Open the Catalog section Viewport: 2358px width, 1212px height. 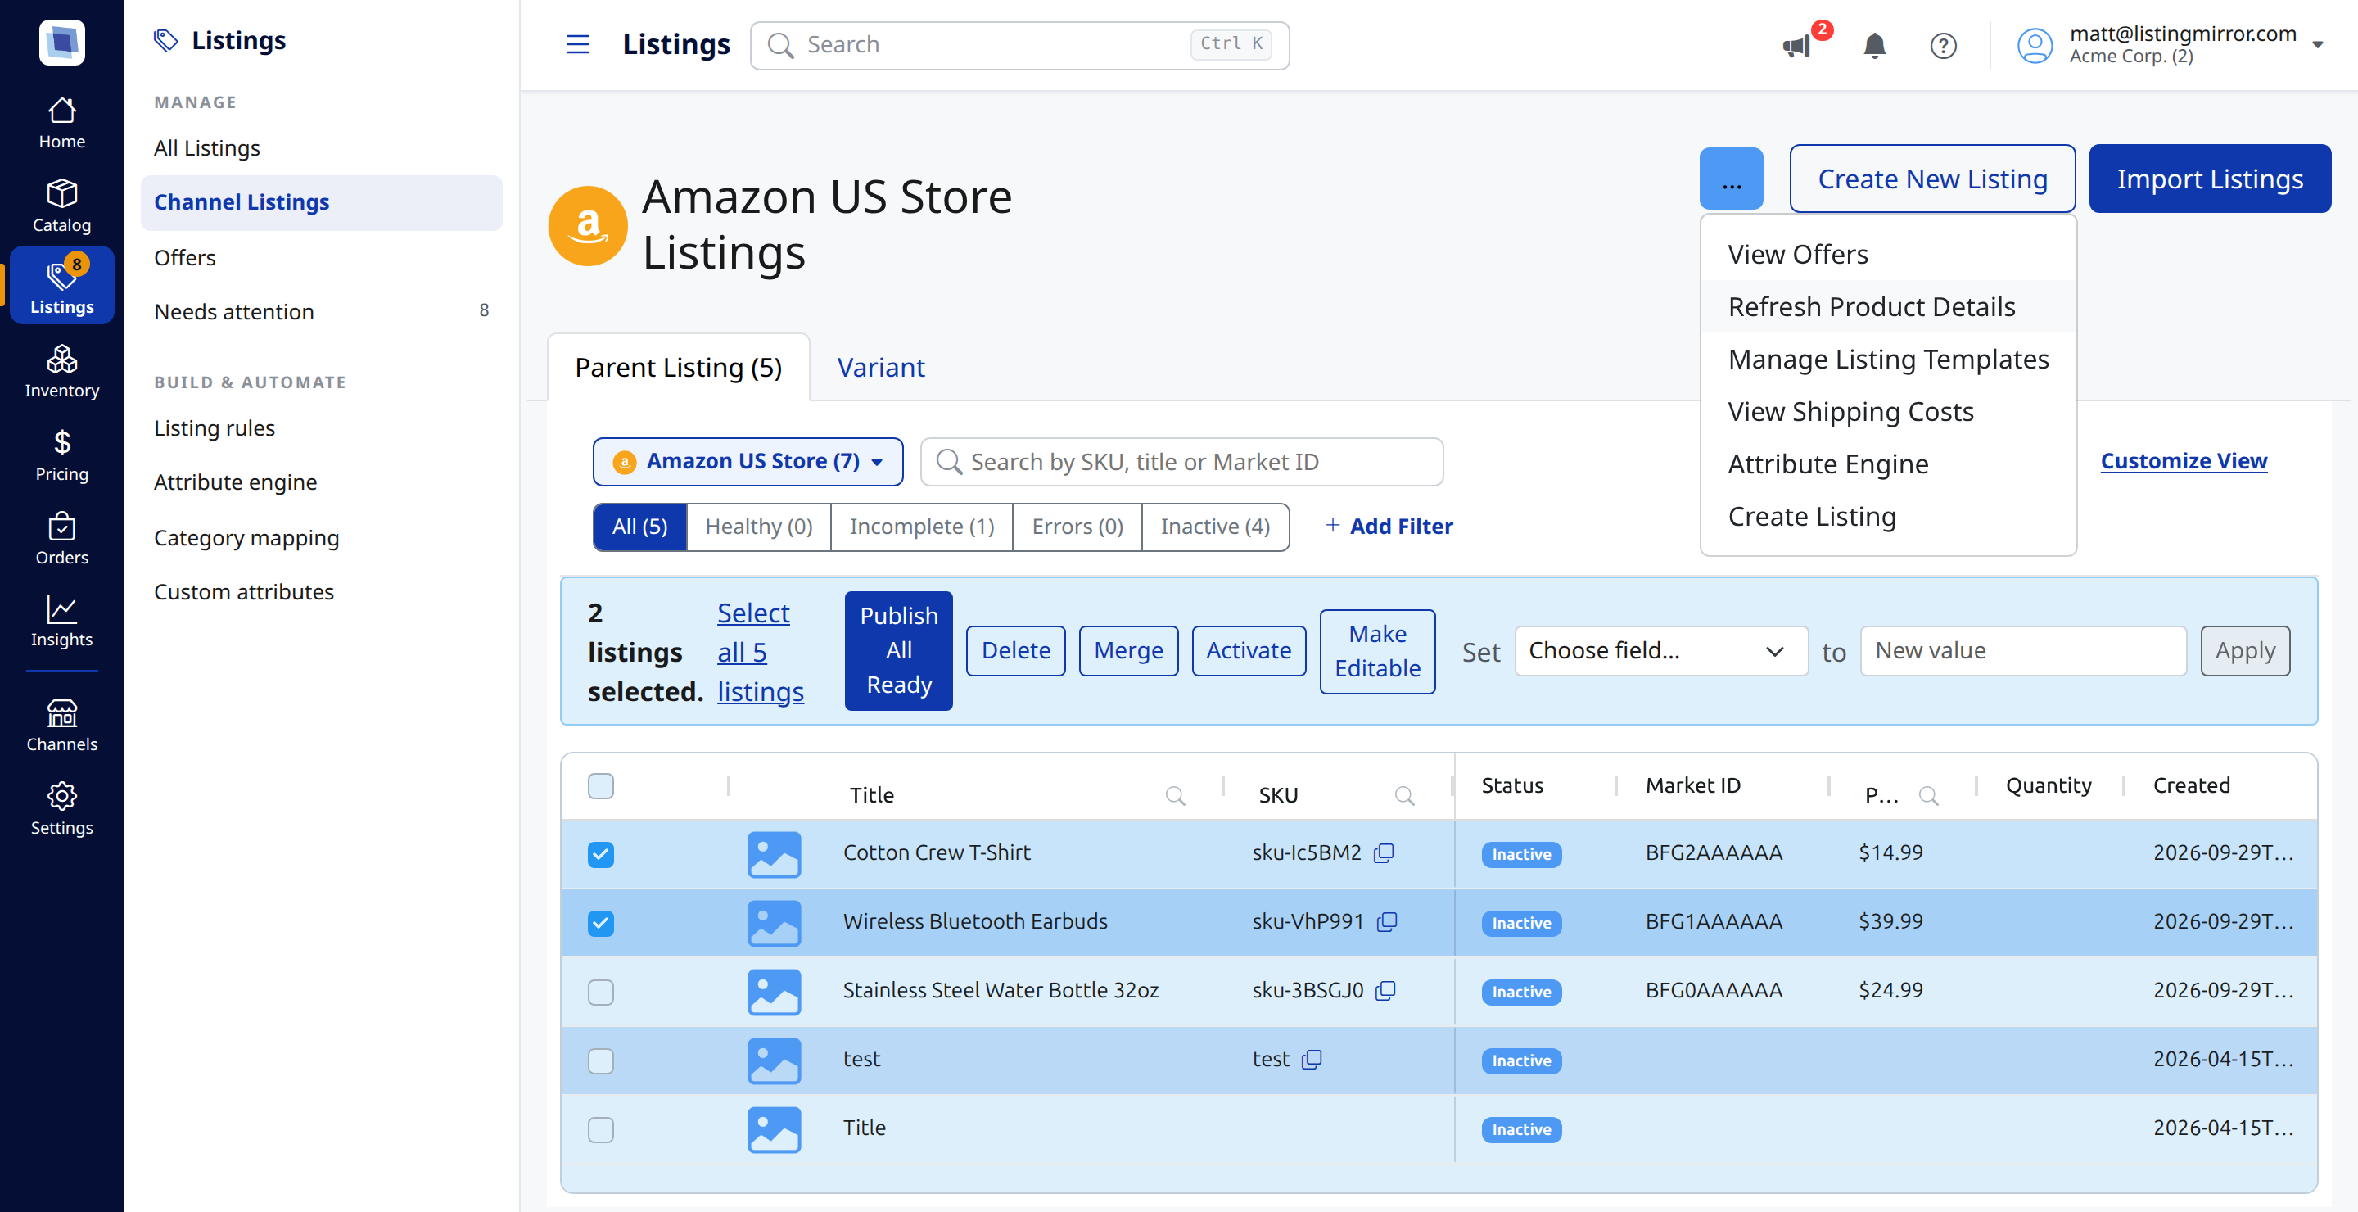(61, 207)
